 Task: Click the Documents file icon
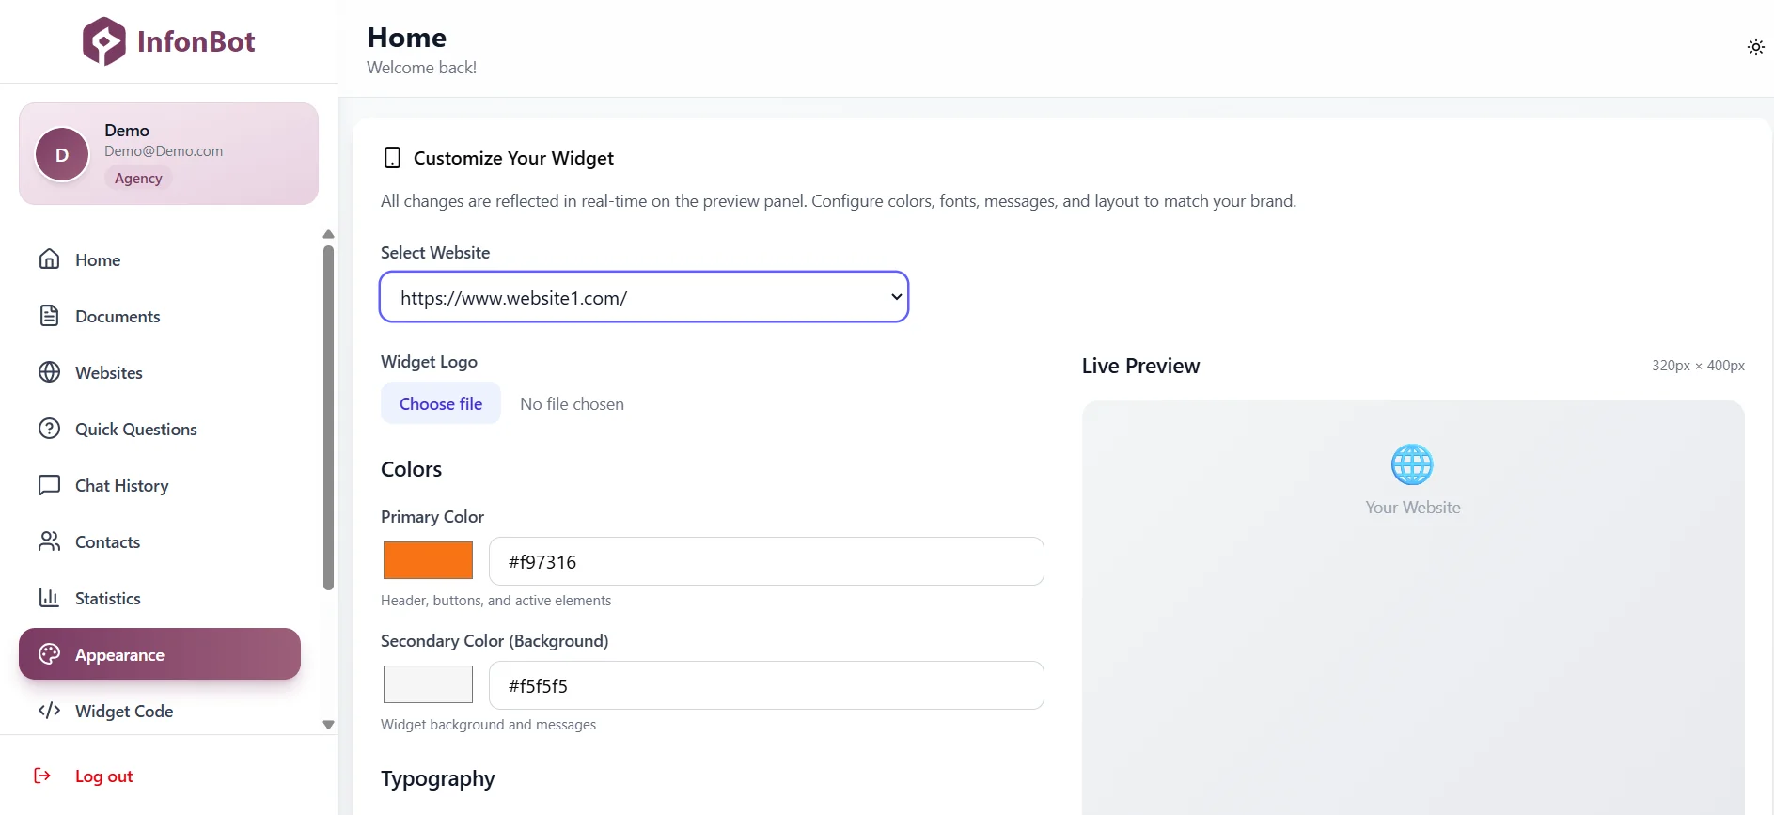(x=49, y=316)
